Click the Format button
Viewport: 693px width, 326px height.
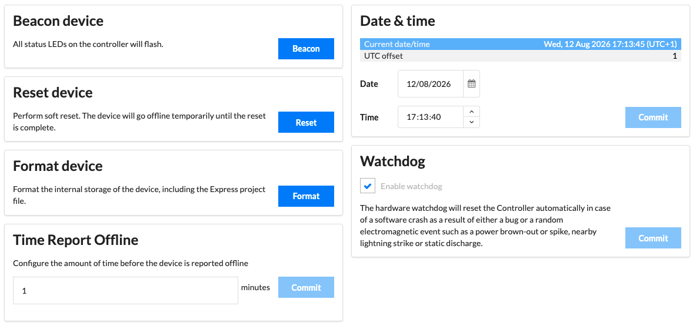pos(306,196)
